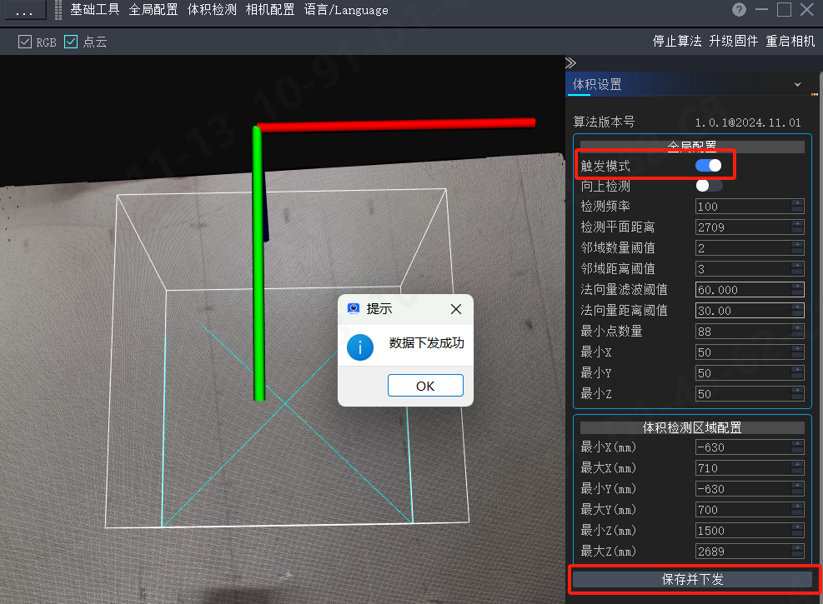Expand the 体积设置 dropdown chevron

(798, 84)
